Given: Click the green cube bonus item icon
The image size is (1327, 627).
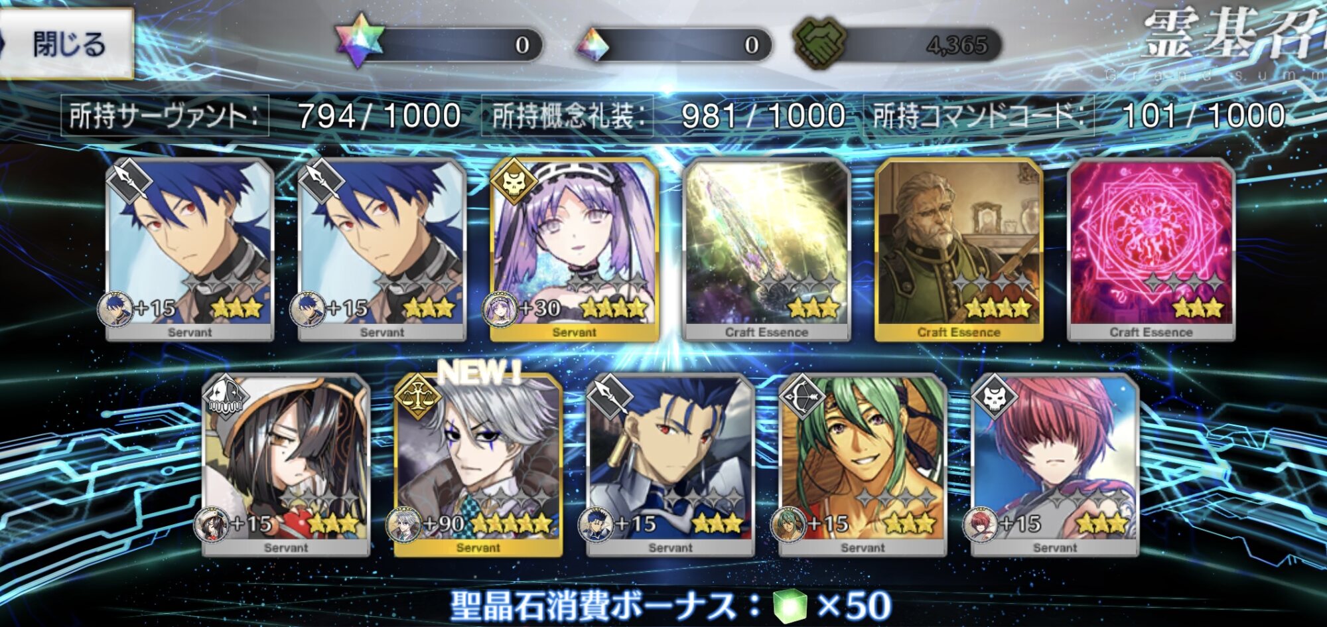Looking at the screenshot, I should pyautogui.click(x=790, y=605).
